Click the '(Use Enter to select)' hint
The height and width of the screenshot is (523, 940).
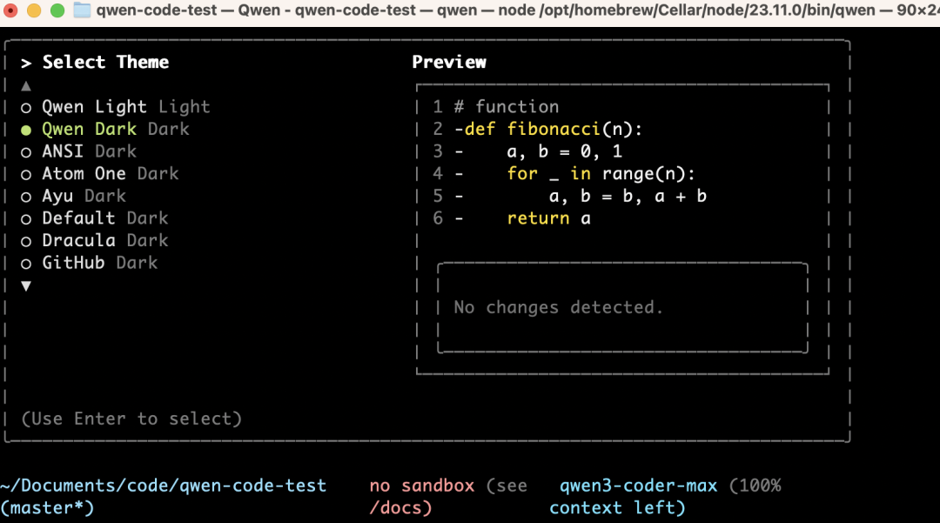coord(131,419)
